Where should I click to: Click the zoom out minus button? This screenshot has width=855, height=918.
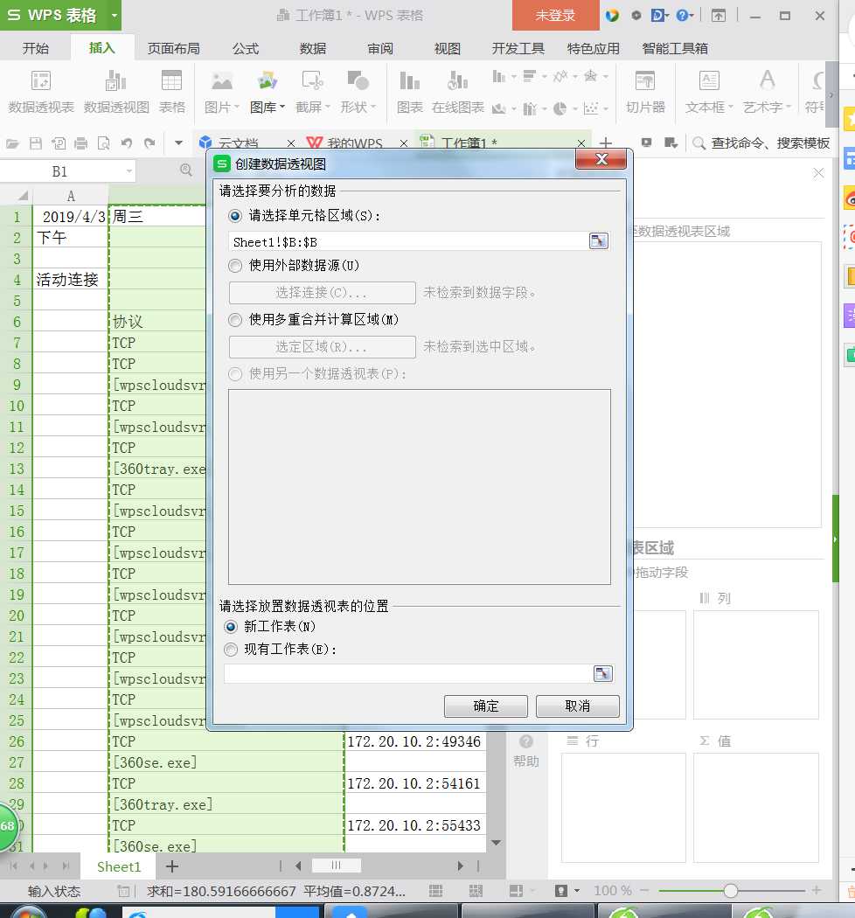[644, 891]
